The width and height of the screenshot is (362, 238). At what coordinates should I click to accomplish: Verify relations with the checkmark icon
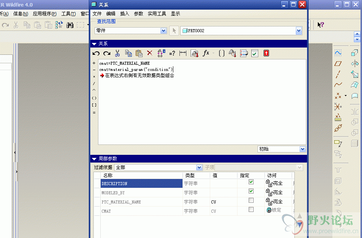pyautogui.click(x=255, y=53)
